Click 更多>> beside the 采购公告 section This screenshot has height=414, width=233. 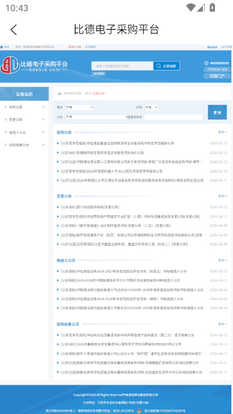[223, 132]
